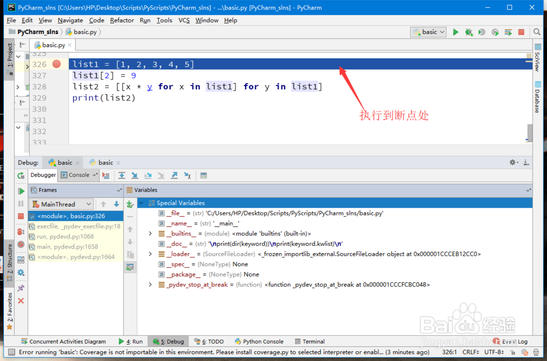
Task: Click the Restore Layout icon in debug sidebar
Action: (21, 260)
